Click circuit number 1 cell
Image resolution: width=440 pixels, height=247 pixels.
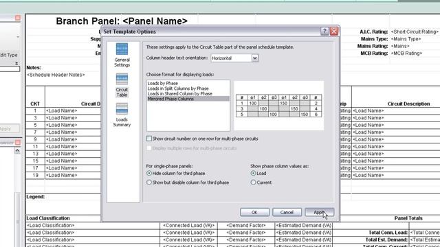point(35,110)
